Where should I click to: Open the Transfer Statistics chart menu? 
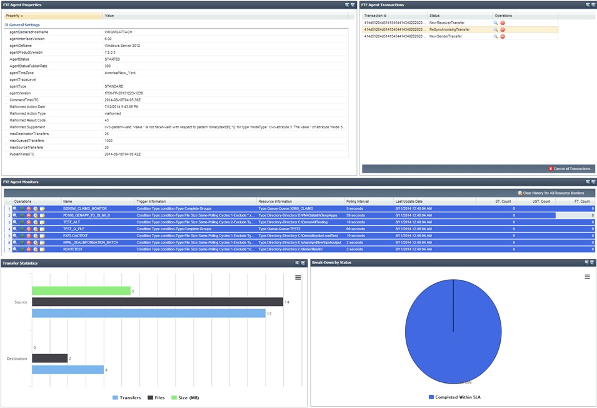click(x=298, y=277)
